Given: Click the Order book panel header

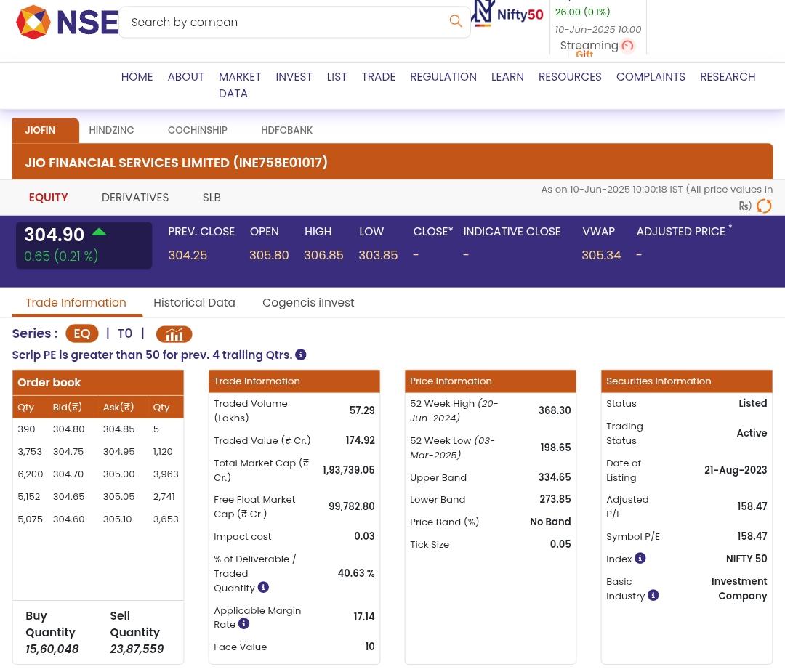Looking at the screenshot, I should click(98, 382).
